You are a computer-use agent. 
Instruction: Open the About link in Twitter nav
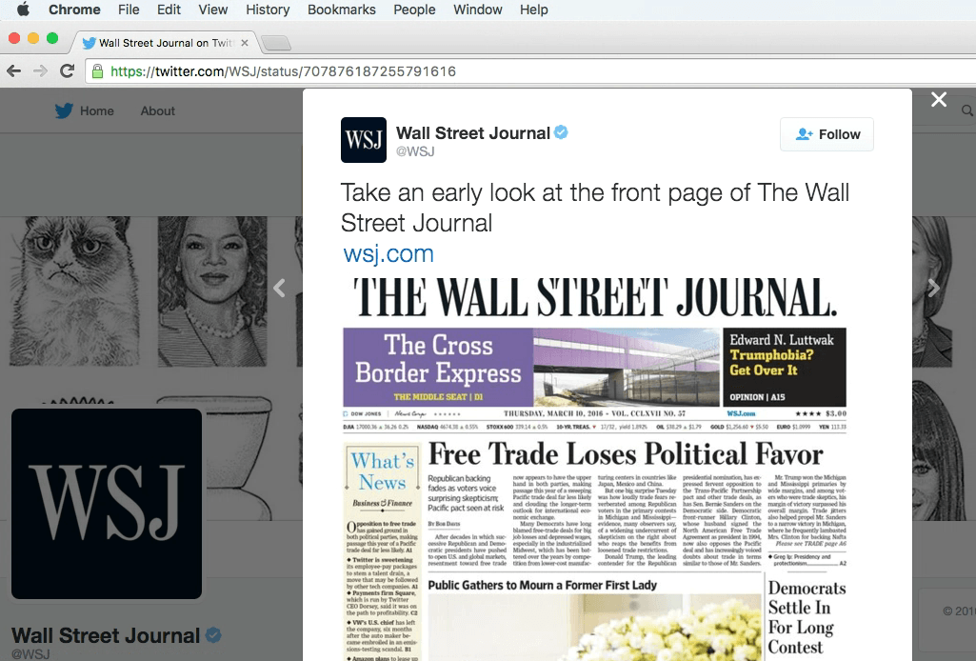157,110
